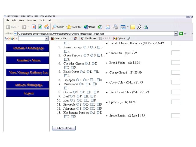Open the File menu
This screenshot has height=147, width=196.
tap(7, 20)
